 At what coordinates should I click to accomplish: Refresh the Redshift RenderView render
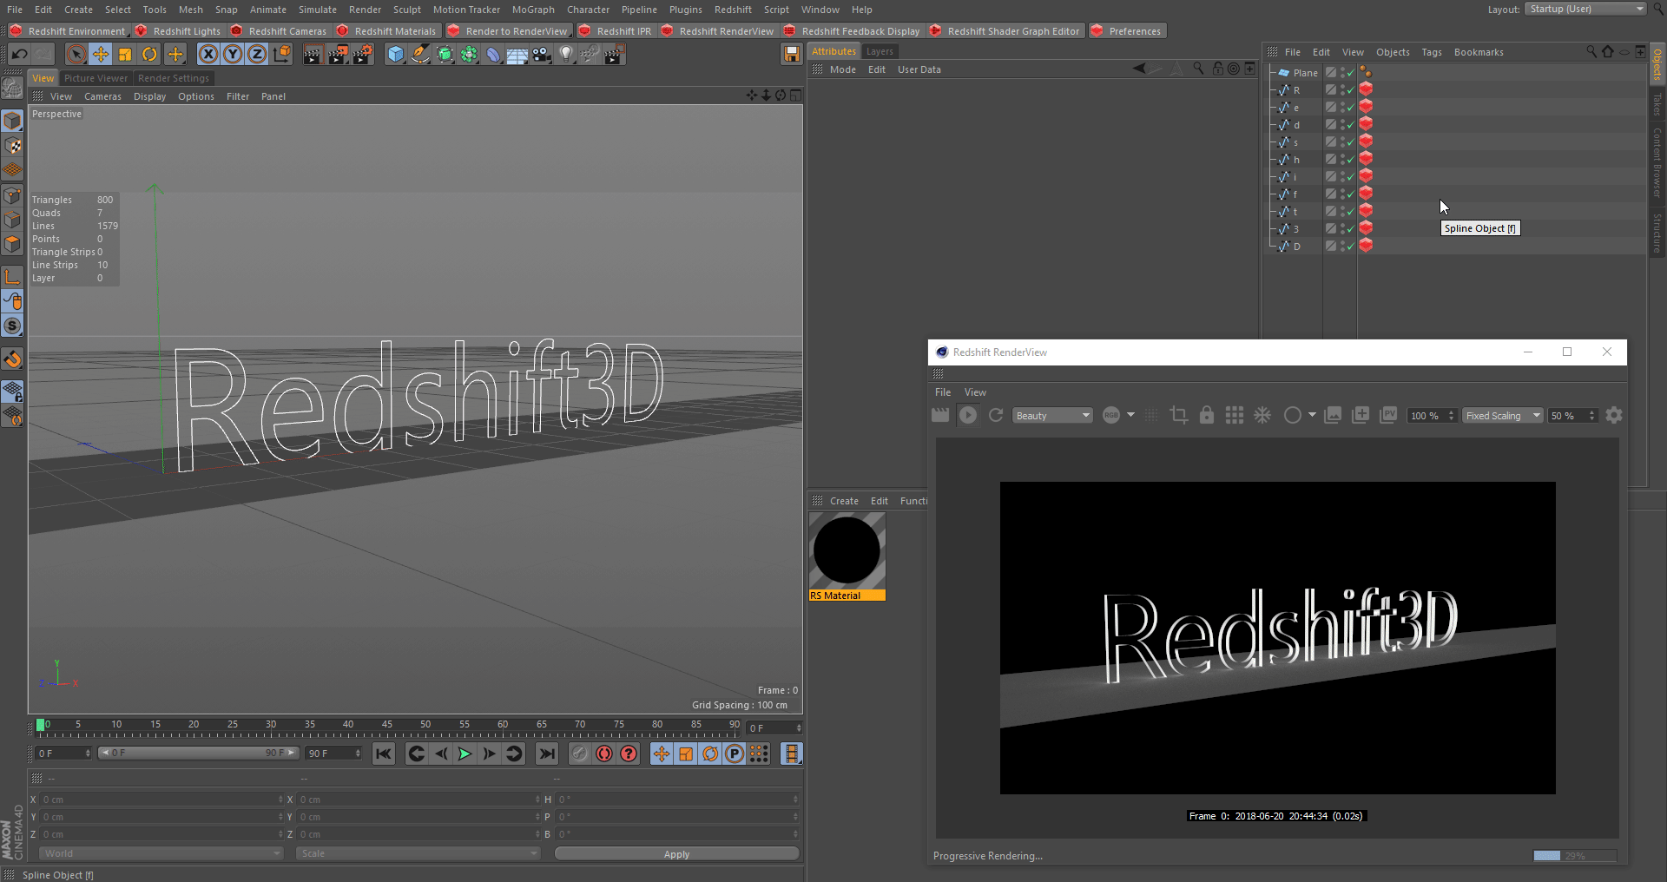tap(996, 416)
